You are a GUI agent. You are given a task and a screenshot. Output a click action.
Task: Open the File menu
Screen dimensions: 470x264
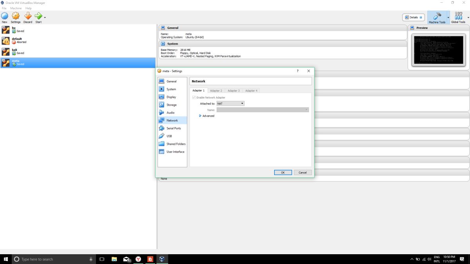(4, 8)
